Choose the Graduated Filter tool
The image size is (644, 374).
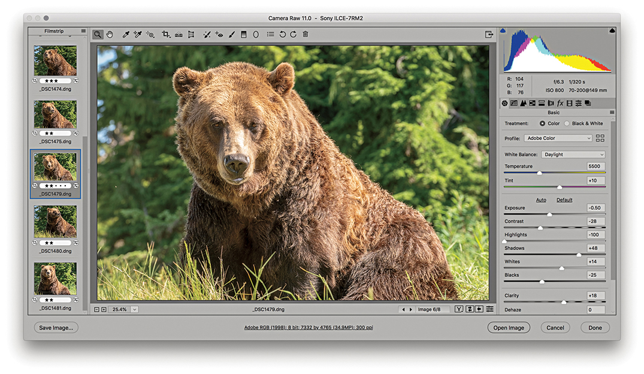(243, 35)
